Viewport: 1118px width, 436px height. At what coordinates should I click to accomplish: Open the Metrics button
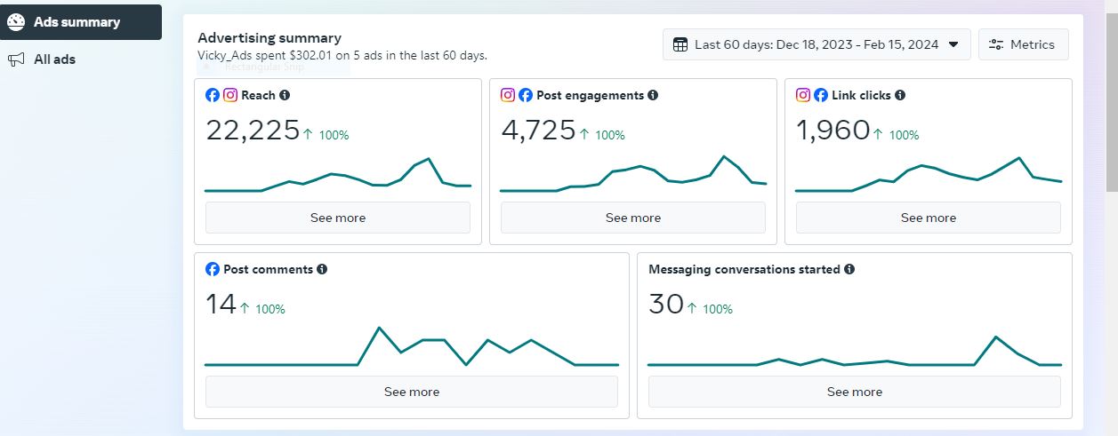(1023, 44)
